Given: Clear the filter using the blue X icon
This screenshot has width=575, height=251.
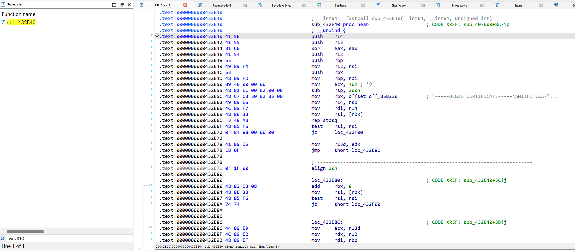Looking at the screenshot, I should pos(3,238).
